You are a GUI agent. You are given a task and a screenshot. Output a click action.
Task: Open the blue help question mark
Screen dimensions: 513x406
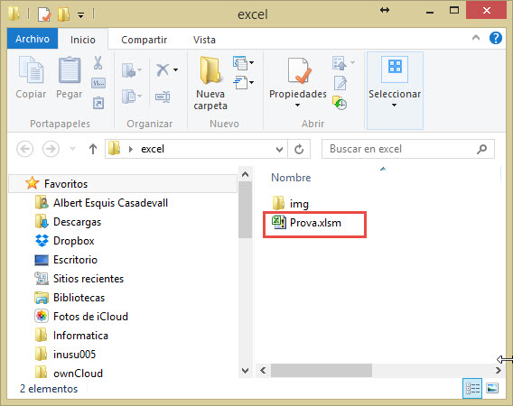click(495, 38)
